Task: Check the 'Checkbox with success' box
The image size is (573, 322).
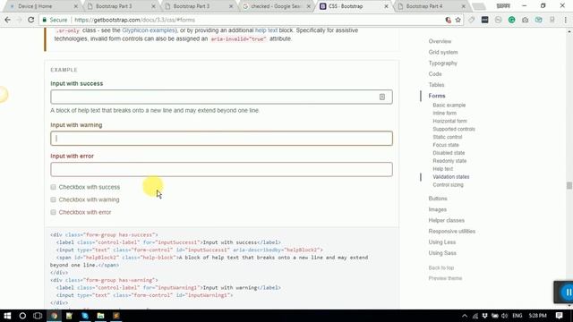Action: [54, 187]
